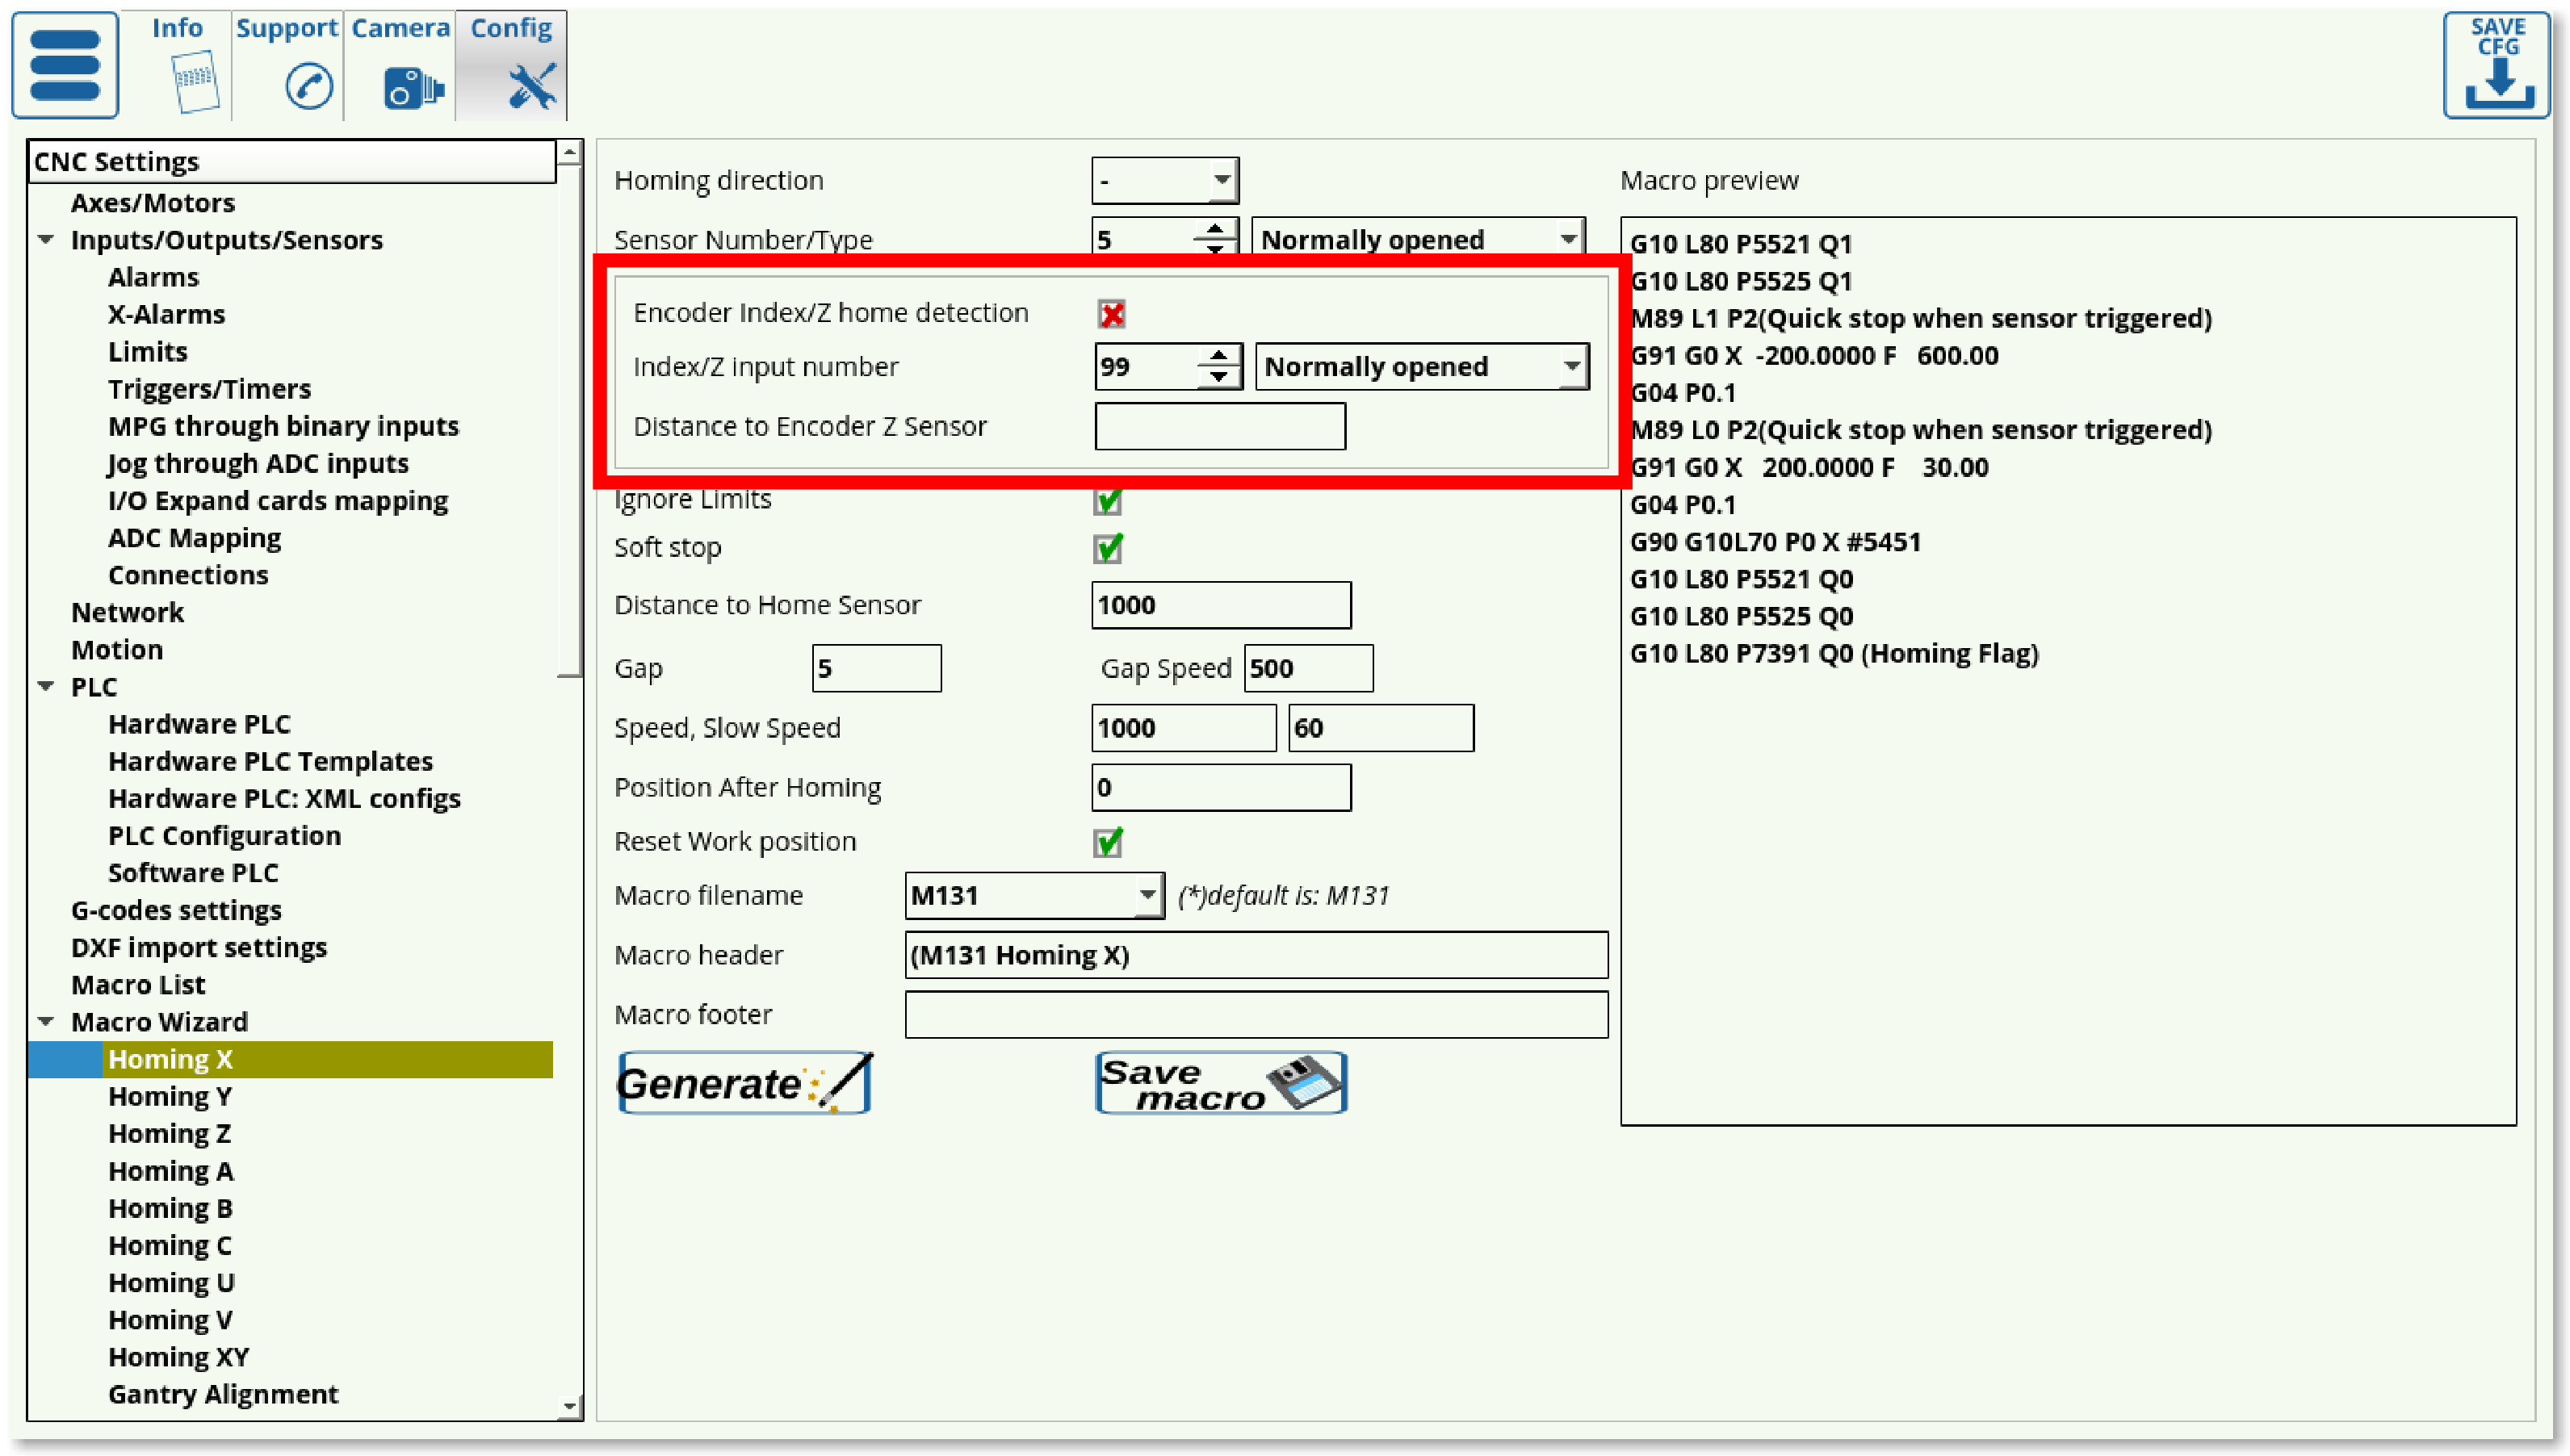Open the Info notepad icon
This screenshot has height=1456, width=2570.
tap(194, 82)
